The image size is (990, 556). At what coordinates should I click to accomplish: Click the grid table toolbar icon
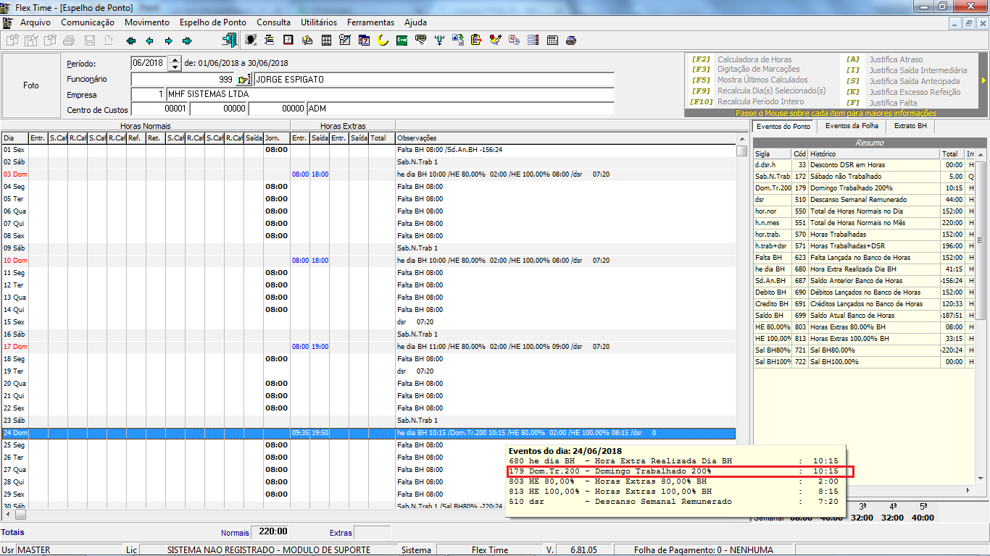(326, 41)
